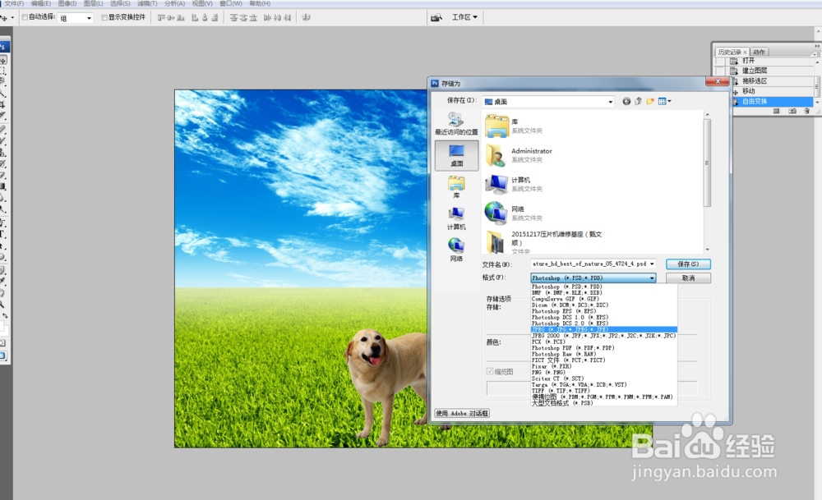Select 网络 icon in places sidebar
Image resolution: width=822 pixels, height=500 pixels.
tap(455, 249)
